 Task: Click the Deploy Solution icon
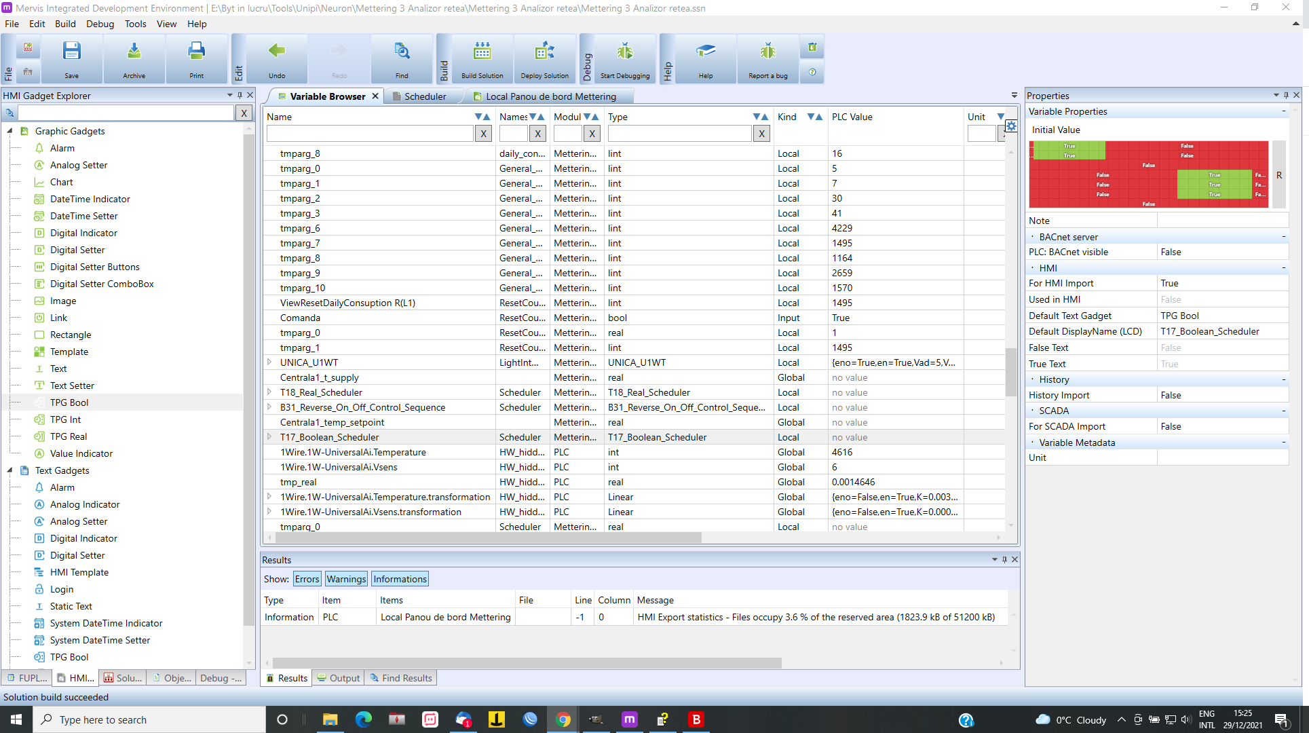544,52
